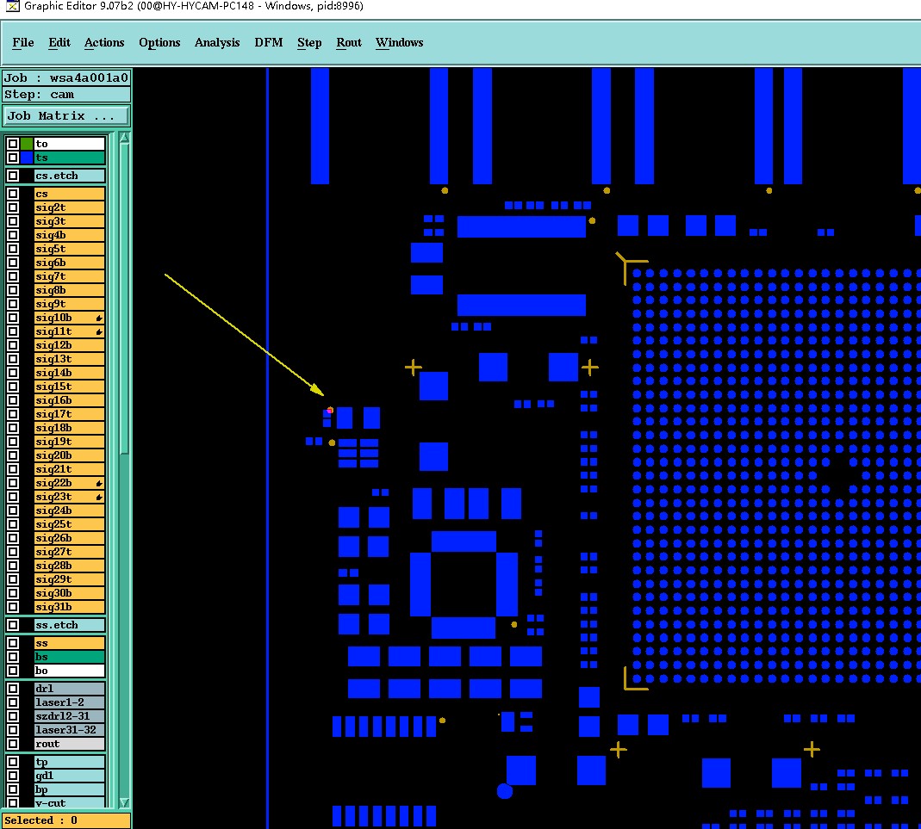Click the Job name field wsa4a001a0
The width and height of the screenshot is (921, 829).
[65, 78]
